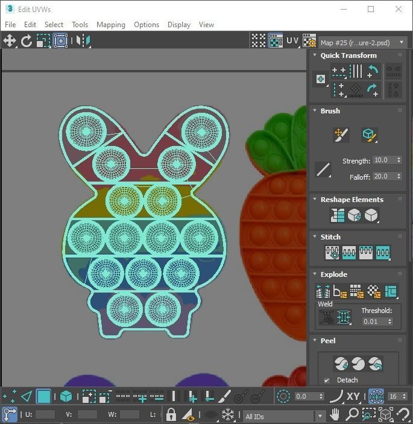
Task: Collapse the Brush rollout
Action: [x=315, y=110]
